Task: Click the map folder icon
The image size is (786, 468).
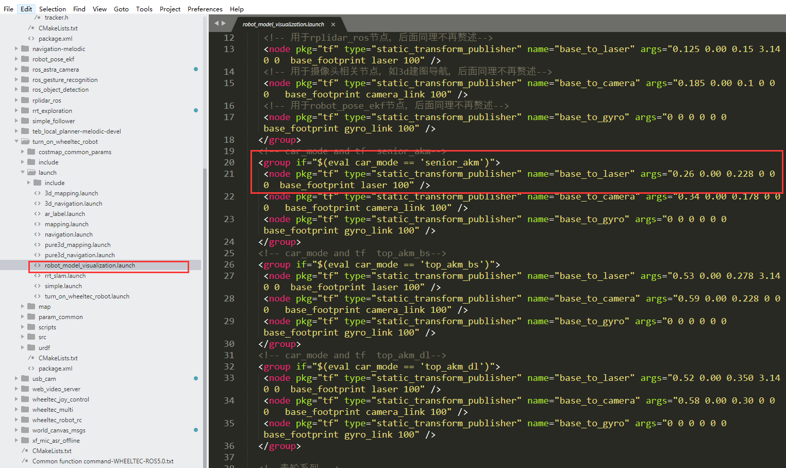Action: (x=31, y=306)
